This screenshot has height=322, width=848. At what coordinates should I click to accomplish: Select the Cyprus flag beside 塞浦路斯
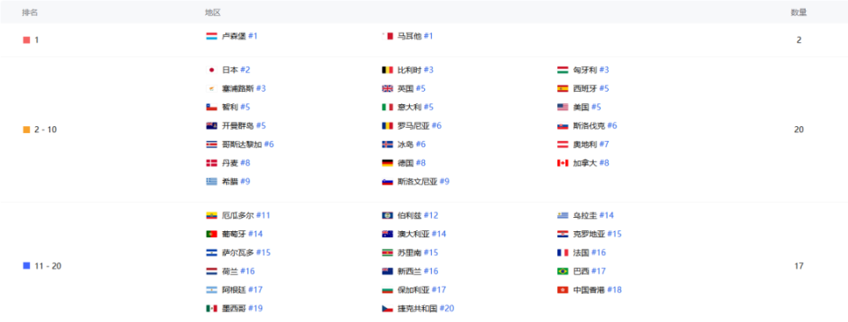[x=211, y=88]
